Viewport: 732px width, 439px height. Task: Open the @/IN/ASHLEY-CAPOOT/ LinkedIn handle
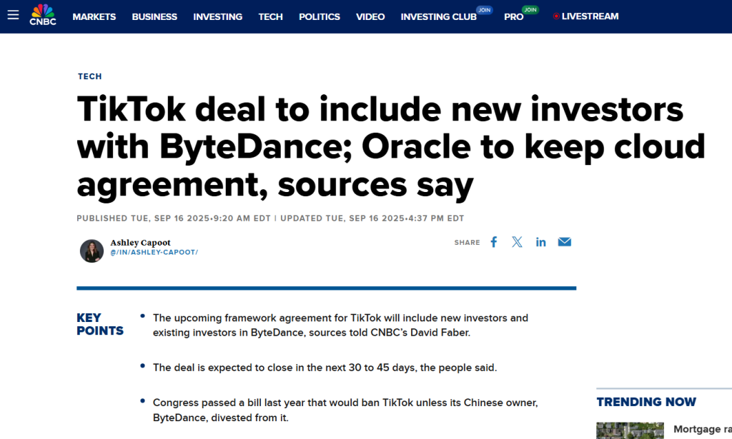pyautogui.click(x=154, y=252)
